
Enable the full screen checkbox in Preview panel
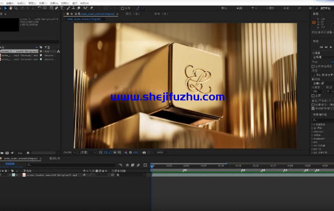(313, 96)
